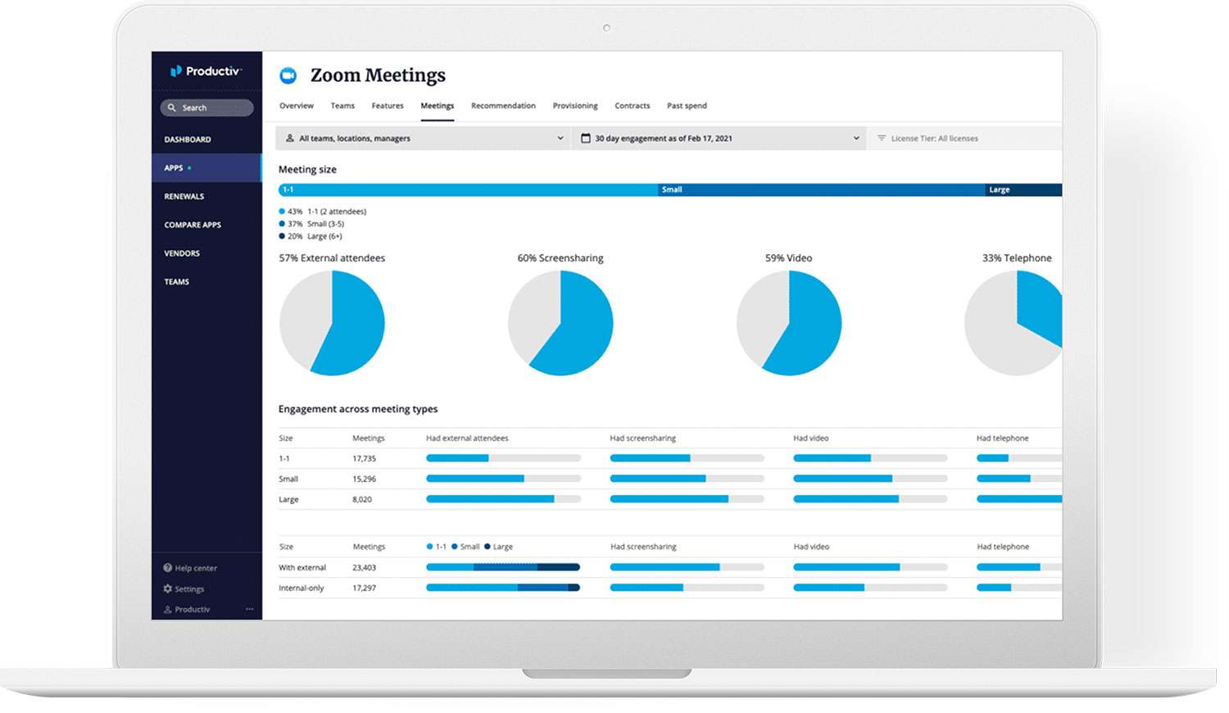
Task: Click the Large segment of meeting size bar
Action: click(x=1023, y=189)
